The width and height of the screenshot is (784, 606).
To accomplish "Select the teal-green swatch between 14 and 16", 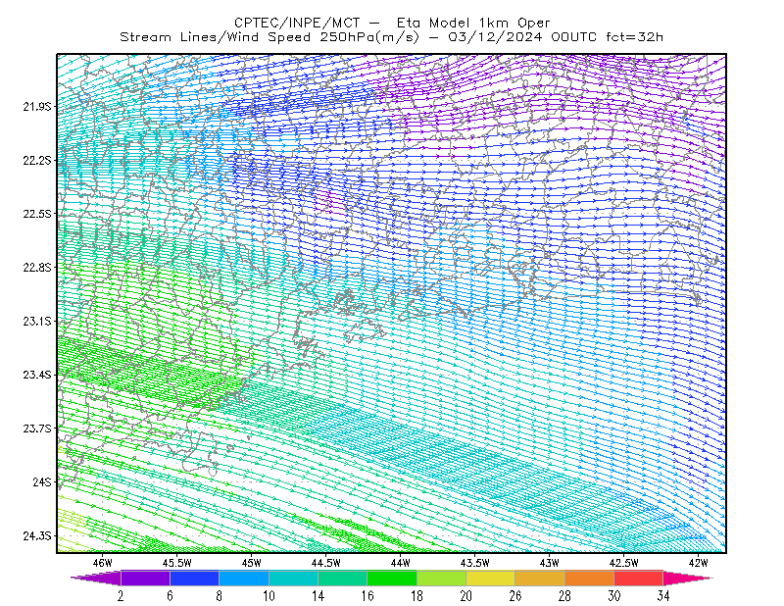I will pos(342,578).
